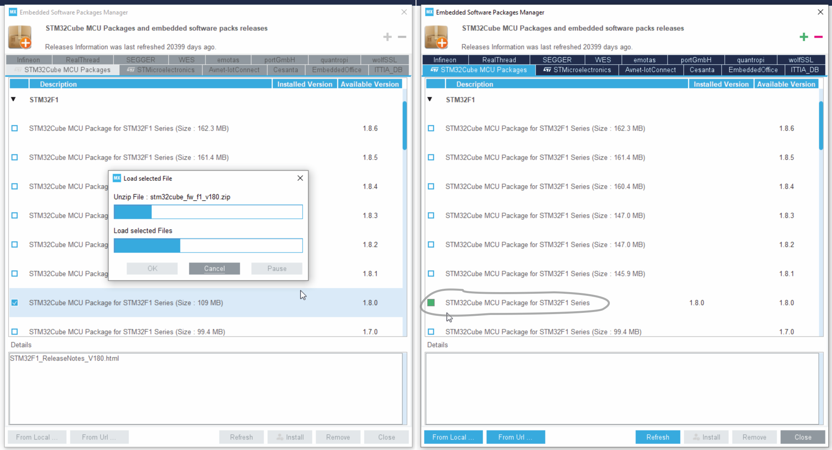
Task: Open the EmbeddedOffice tab in the right window
Action: pyautogui.click(x=753, y=70)
